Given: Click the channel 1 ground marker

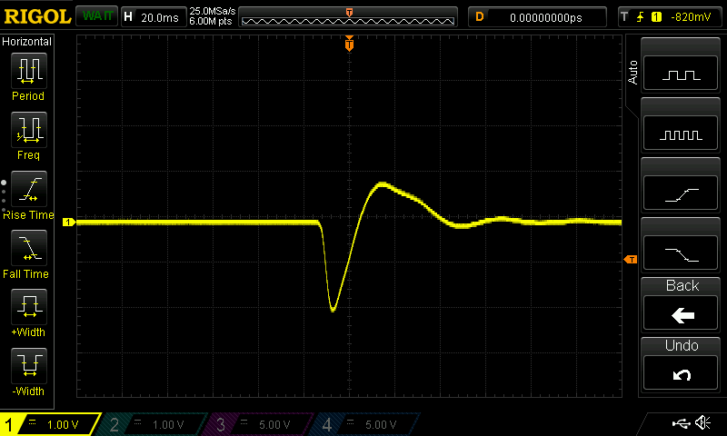Looking at the screenshot, I should [69, 223].
